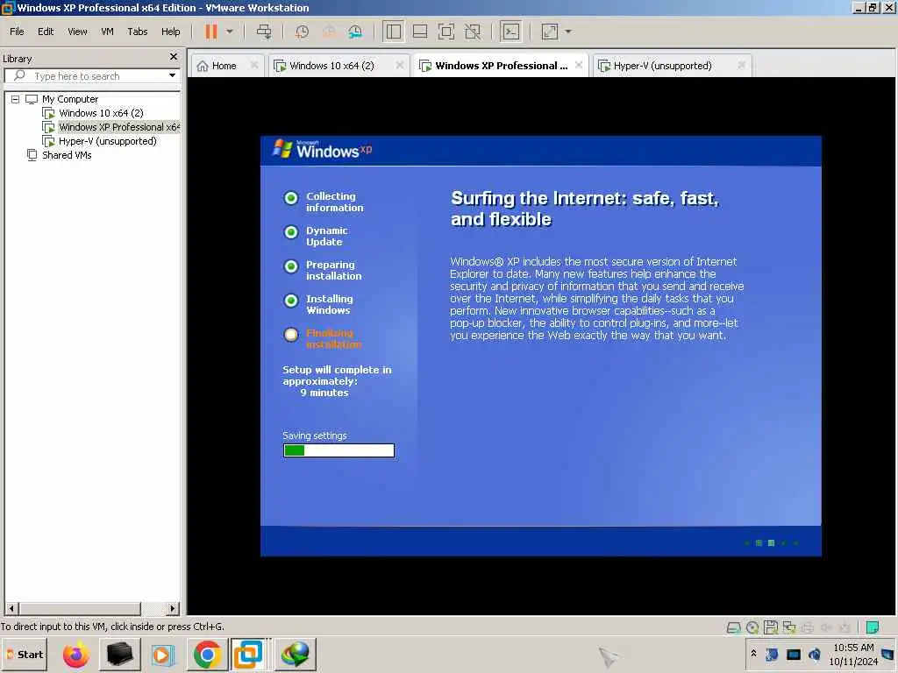This screenshot has height=673, width=898.
Task: Open the library search filter dropdown
Action: click(x=172, y=75)
